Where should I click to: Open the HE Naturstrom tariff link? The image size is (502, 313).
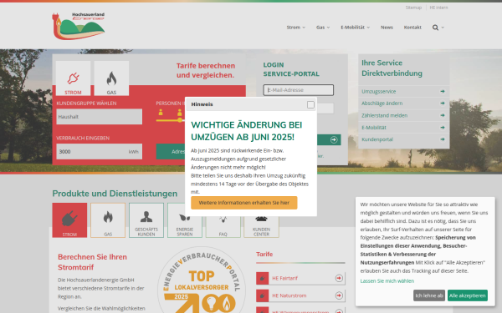point(289,295)
